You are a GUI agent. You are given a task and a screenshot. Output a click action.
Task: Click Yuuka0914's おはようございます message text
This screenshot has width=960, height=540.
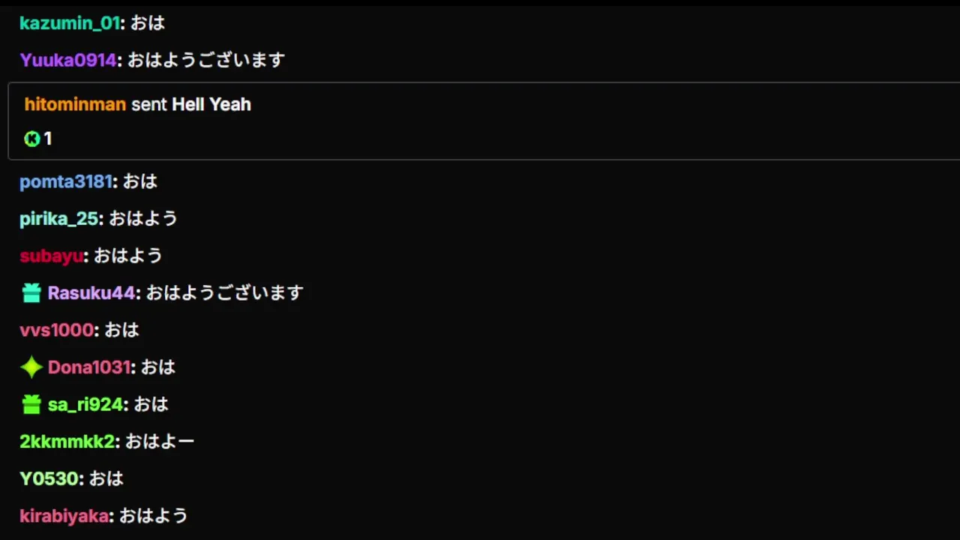pos(206,60)
